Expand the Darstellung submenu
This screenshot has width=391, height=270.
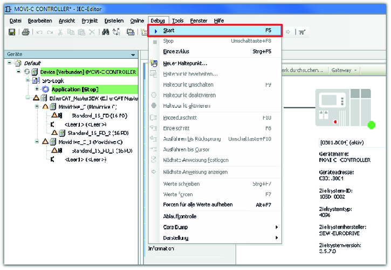[277, 238]
